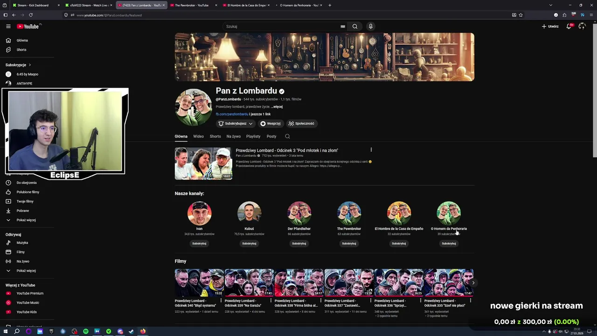Subscribe to O Homem da Penhoraria
The width and height of the screenshot is (597, 336).
[449, 244]
